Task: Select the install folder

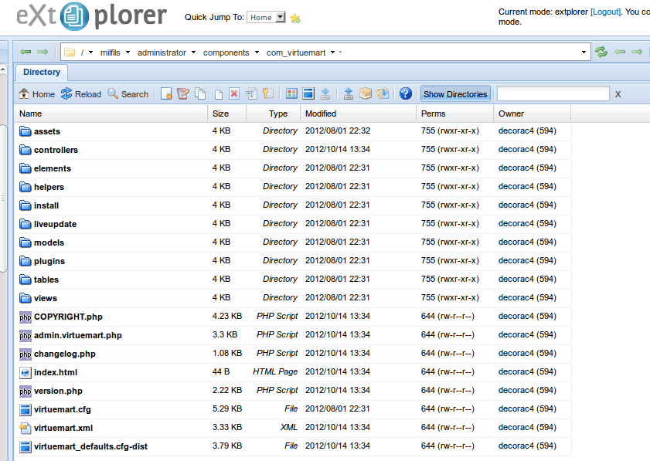Action: [293, 205]
